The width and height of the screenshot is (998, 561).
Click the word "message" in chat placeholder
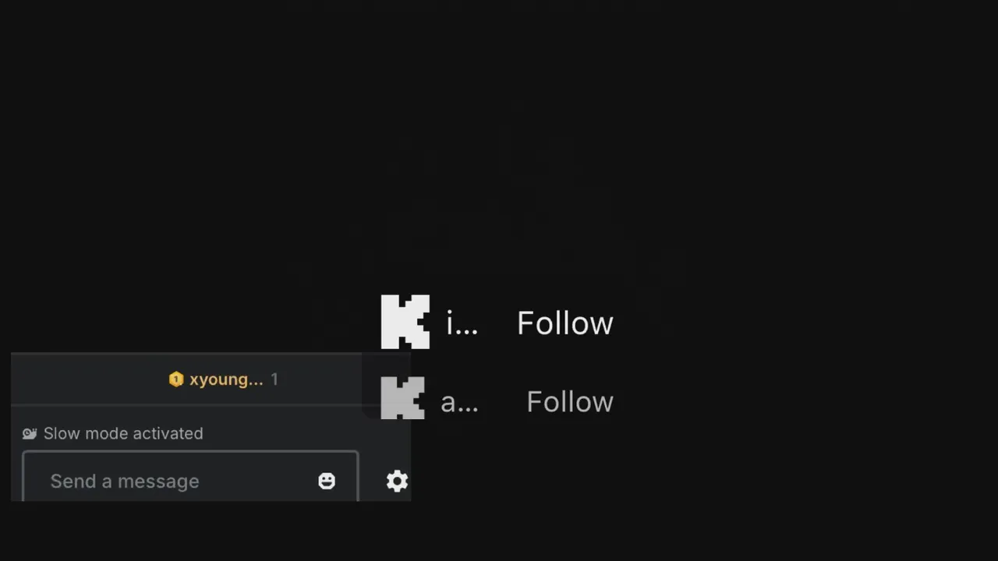(158, 482)
